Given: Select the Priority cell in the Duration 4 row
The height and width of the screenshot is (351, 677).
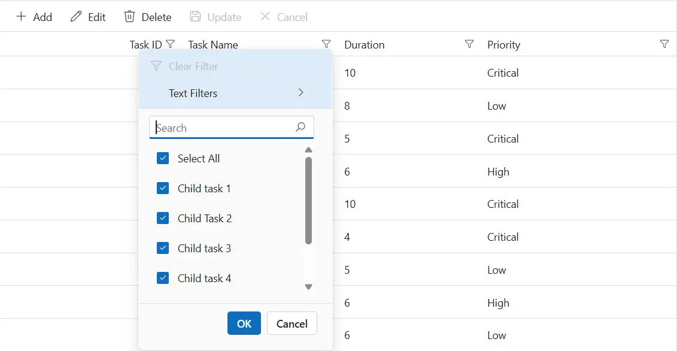Looking at the screenshot, I should (579, 237).
